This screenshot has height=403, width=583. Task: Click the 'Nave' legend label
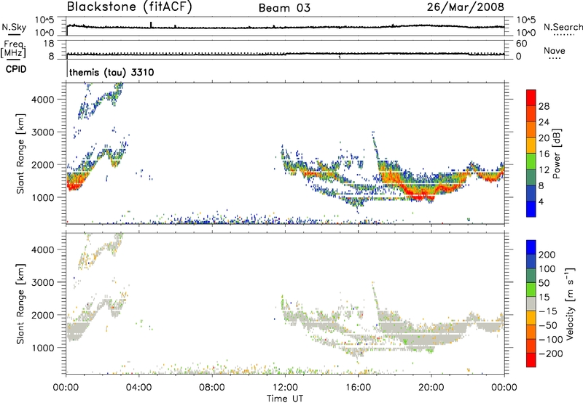point(555,51)
